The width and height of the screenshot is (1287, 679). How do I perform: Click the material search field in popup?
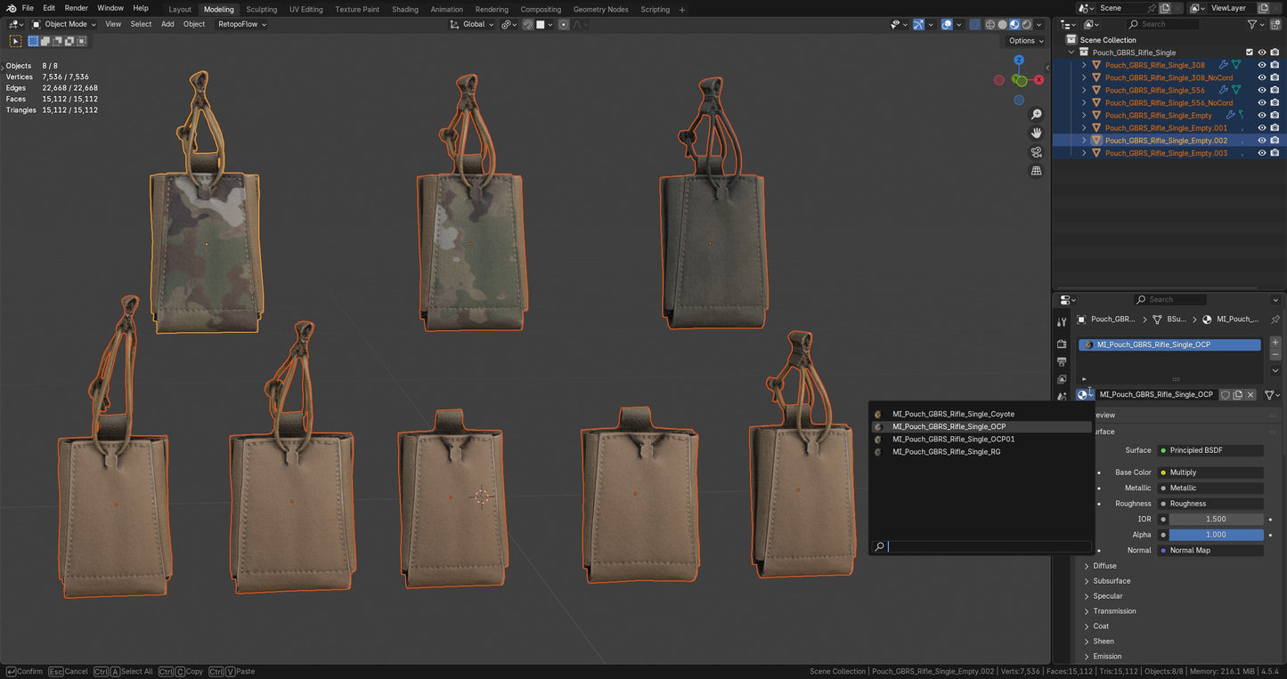pyautogui.click(x=988, y=546)
